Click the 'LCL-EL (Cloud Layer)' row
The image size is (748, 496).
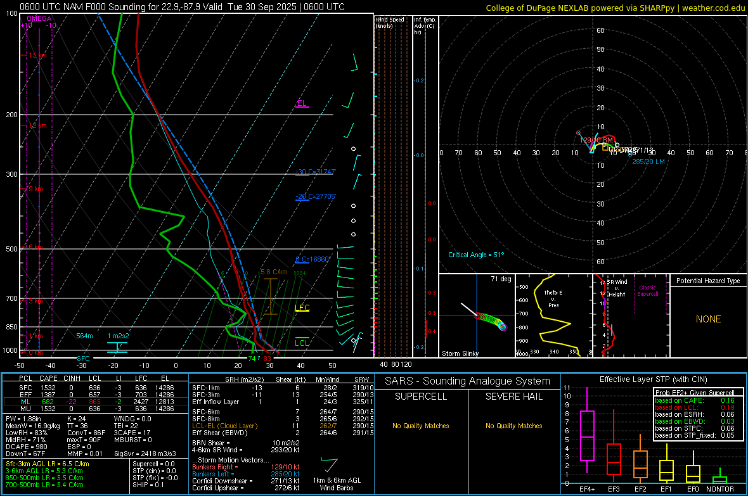click(283, 426)
